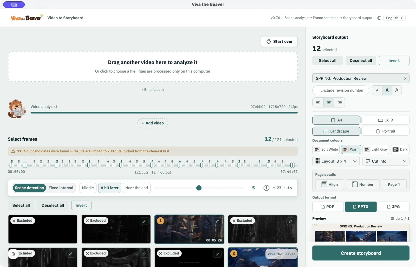This screenshot has width=416, height=267.
Task: Select the 16:9 page size
Action: 385,120
